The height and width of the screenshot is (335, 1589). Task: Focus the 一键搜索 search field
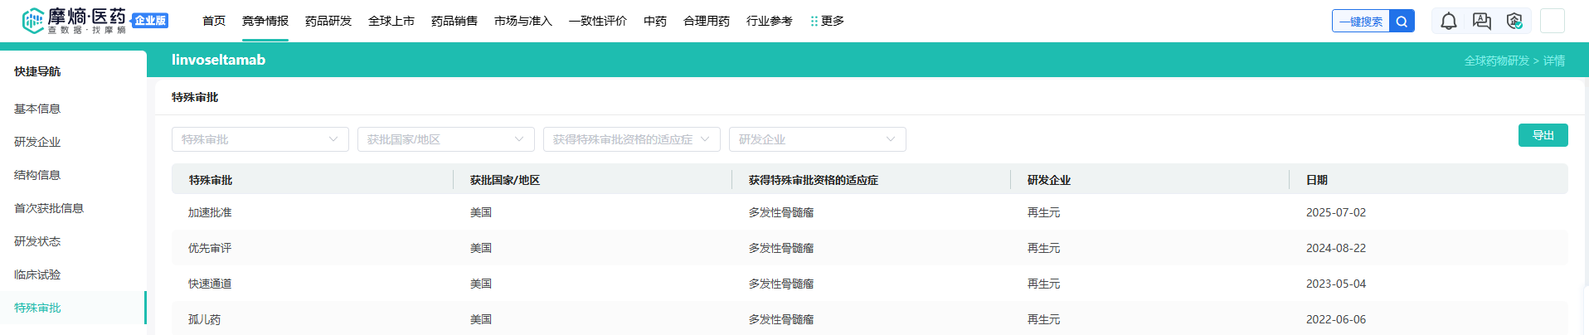pyautogui.click(x=1361, y=22)
